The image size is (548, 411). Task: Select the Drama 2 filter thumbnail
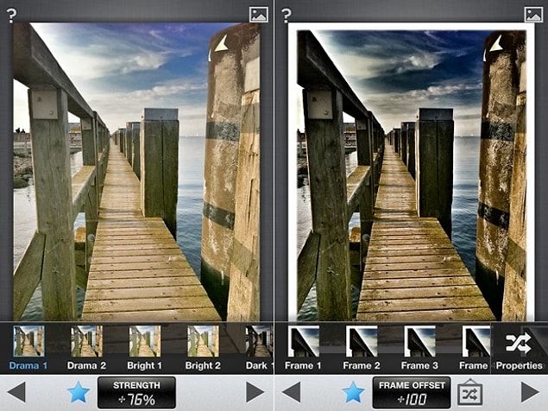pyautogui.click(x=86, y=341)
